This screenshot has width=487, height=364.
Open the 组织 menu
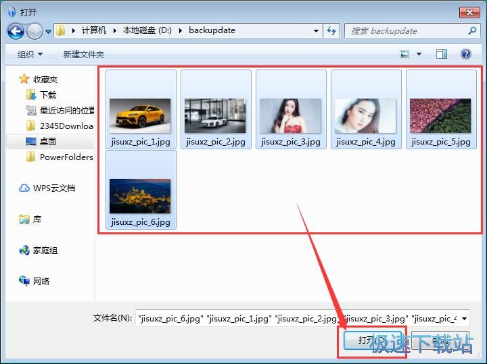30,55
